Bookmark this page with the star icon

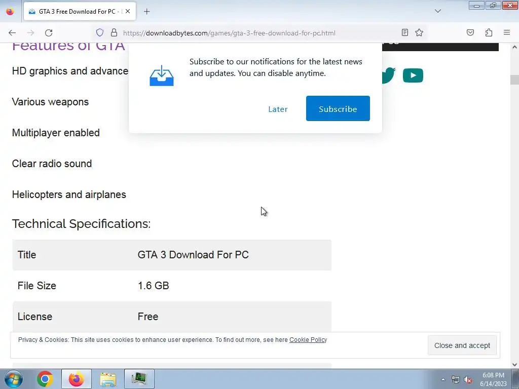[419, 32]
